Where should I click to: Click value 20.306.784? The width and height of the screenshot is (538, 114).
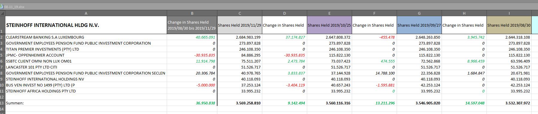point(205,73)
